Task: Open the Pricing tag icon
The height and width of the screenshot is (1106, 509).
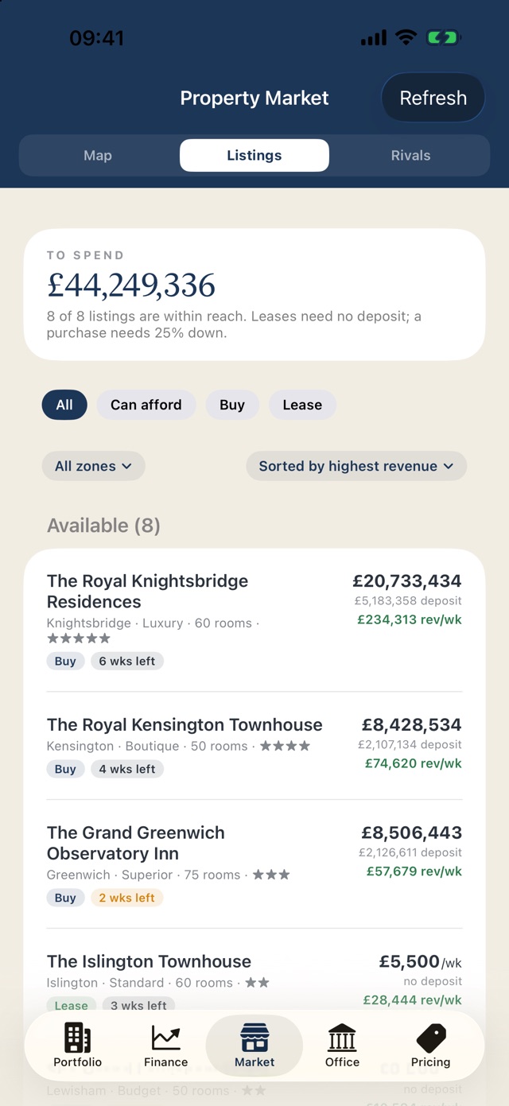Action: [x=431, y=1038]
